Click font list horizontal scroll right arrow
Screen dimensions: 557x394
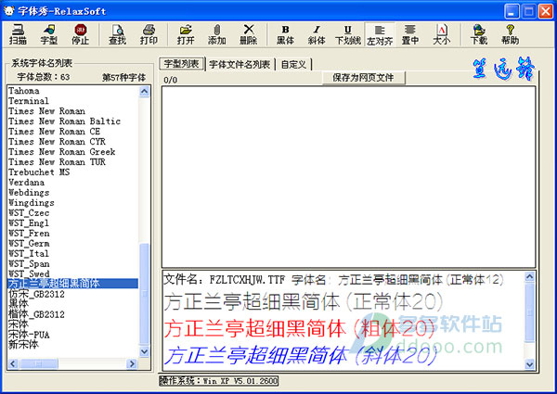point(132,363)
